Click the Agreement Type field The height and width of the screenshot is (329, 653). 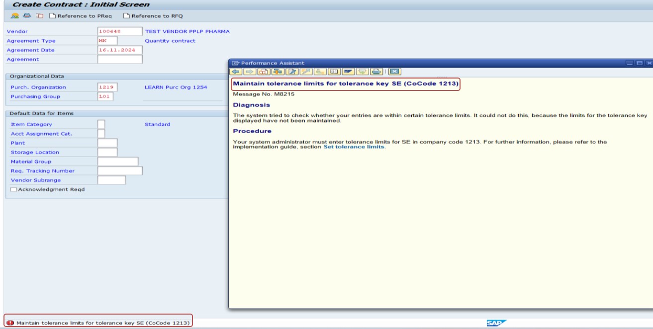coord(107,41)
